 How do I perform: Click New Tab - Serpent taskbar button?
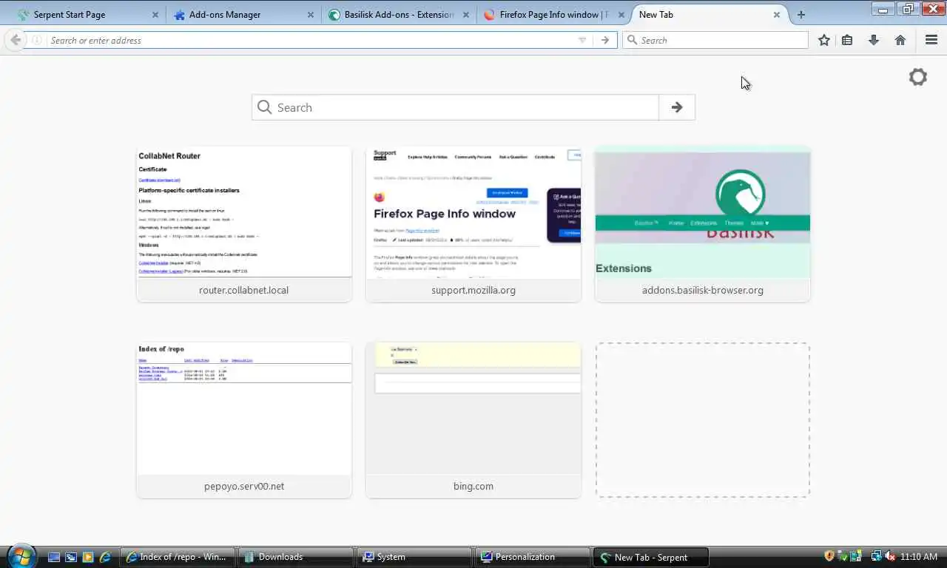tap(651, 557)
